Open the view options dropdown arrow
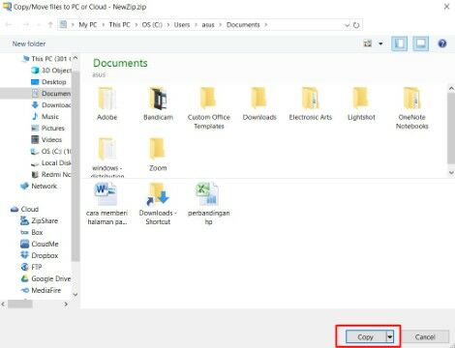This screenshot has height=348, width=455. point(380,43)
